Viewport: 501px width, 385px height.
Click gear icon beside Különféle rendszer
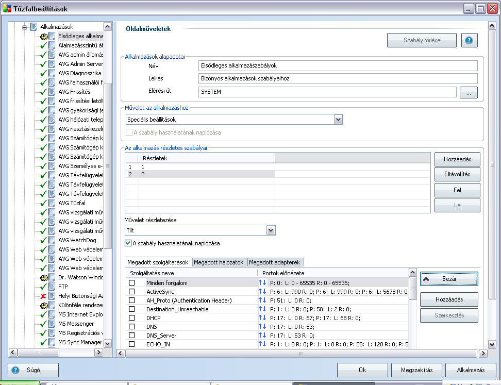(x=44, y=305)
